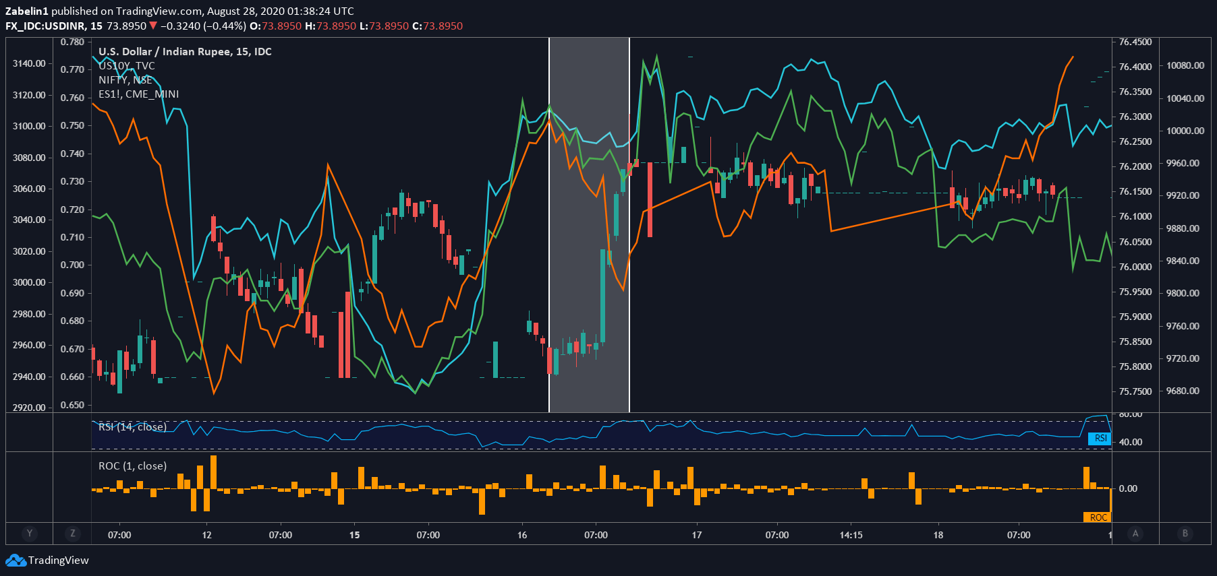Click date label 18 on time axis
Viewport: 1217px width, 576px height.
938,535
